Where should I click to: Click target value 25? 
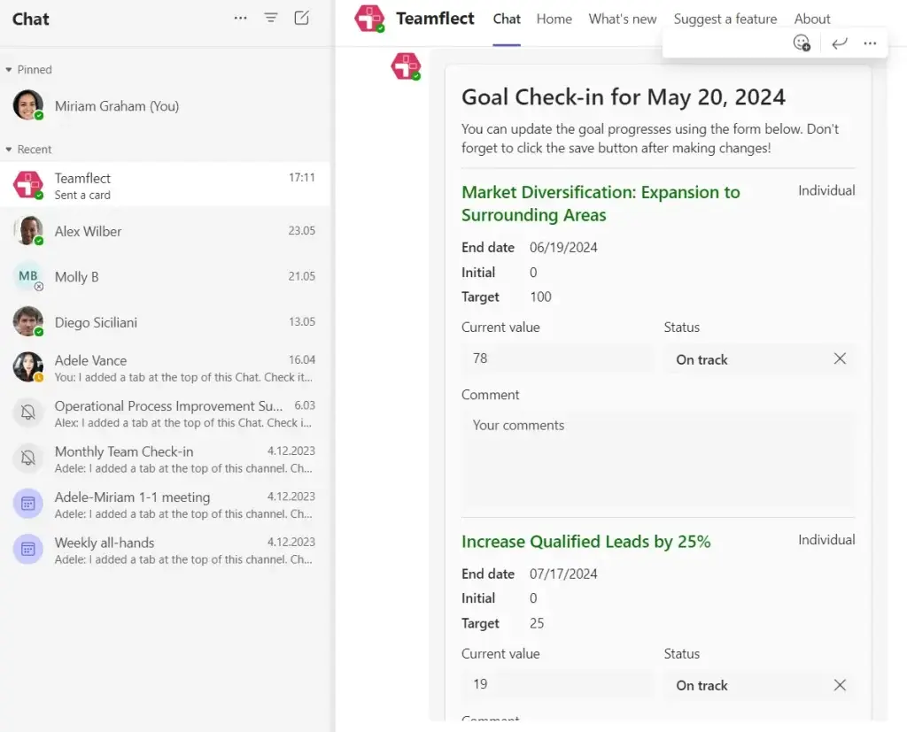(x=537, y=623)
